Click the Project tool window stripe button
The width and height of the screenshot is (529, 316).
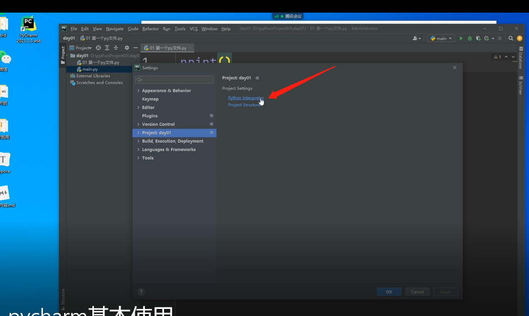coord(63,56)
